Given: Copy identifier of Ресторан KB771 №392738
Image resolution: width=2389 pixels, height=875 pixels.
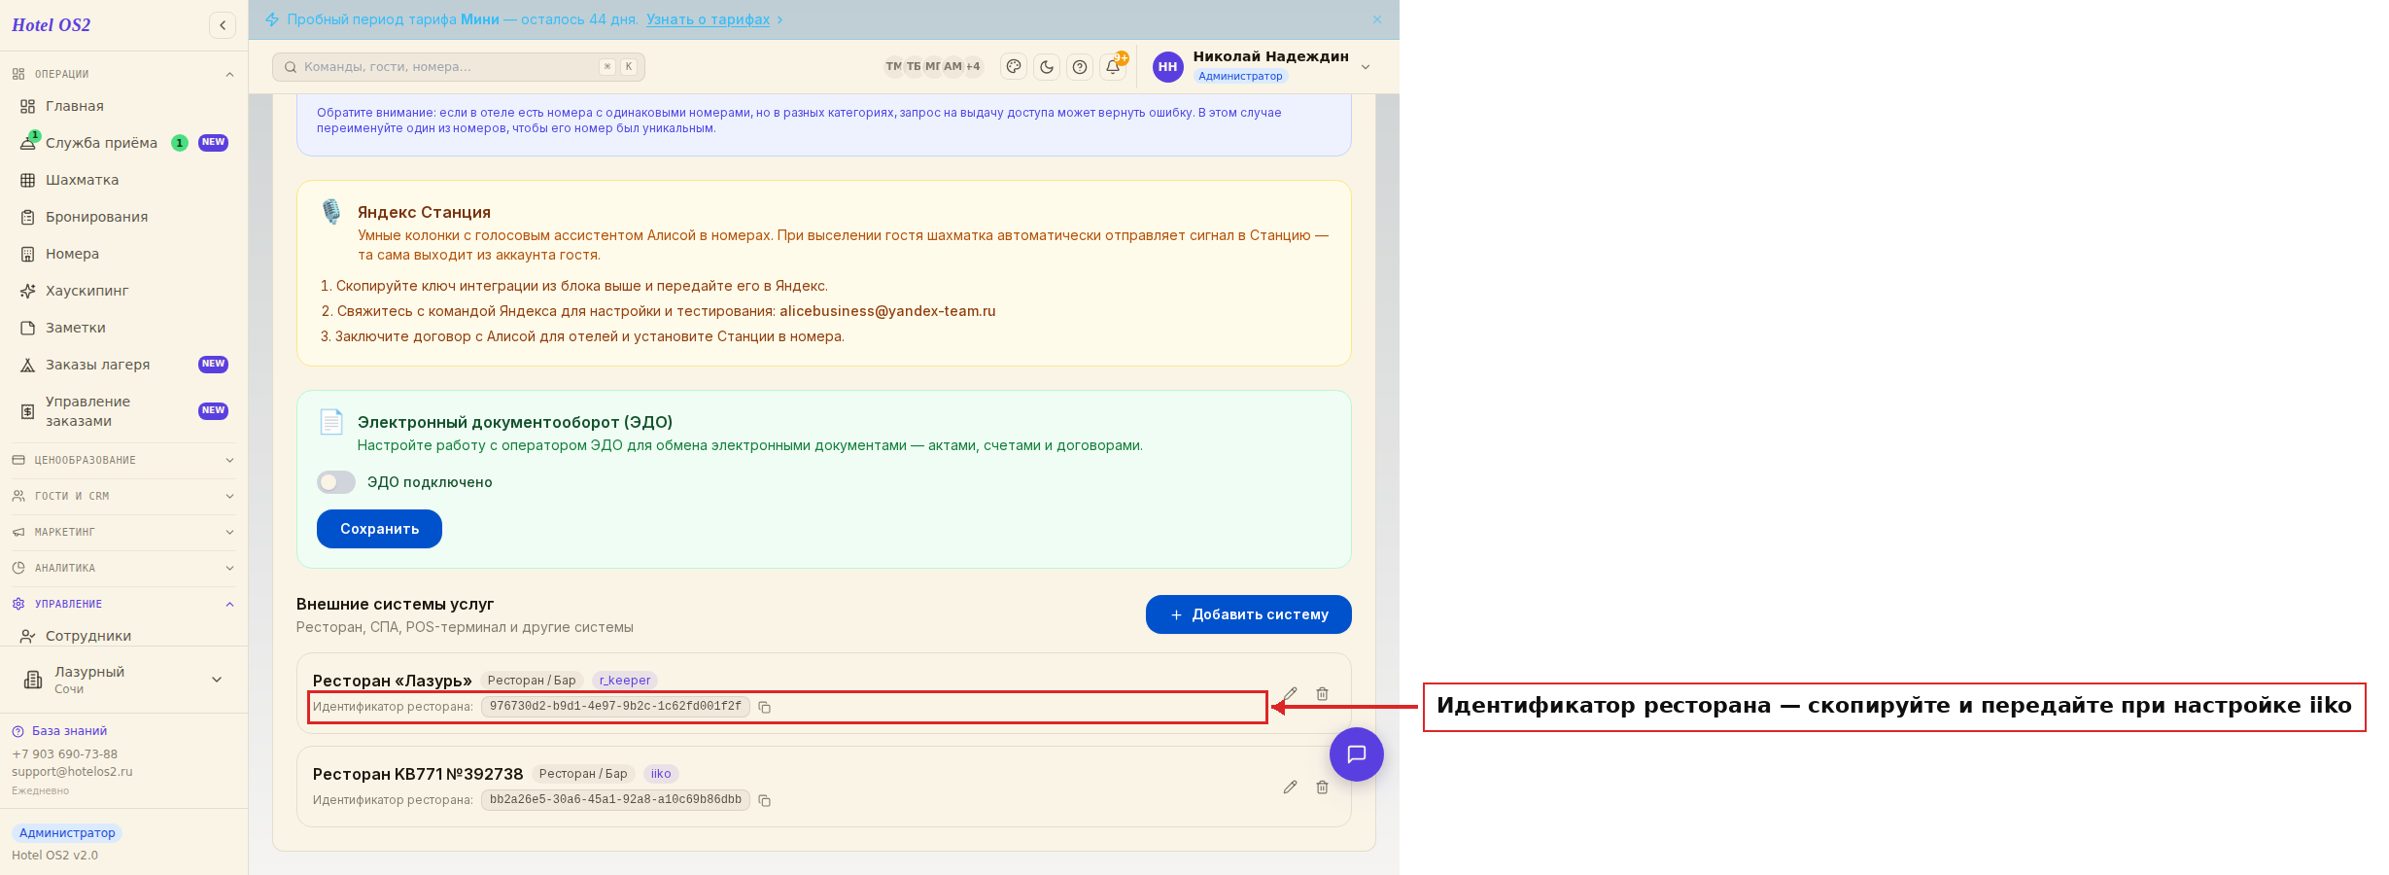Looking at the screenshot, I should (765, 801).
